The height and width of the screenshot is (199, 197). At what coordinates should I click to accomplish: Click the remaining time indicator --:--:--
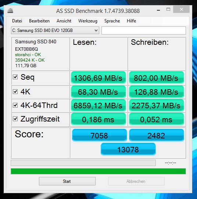[x=171, y=163]
